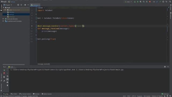Click the hash breadcrumb in navigation bar
Screen dimensions: 172x97
tap(4, 2)
